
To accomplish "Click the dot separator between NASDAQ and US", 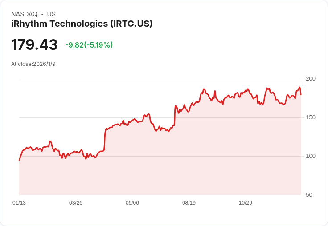I will point(42,14).
